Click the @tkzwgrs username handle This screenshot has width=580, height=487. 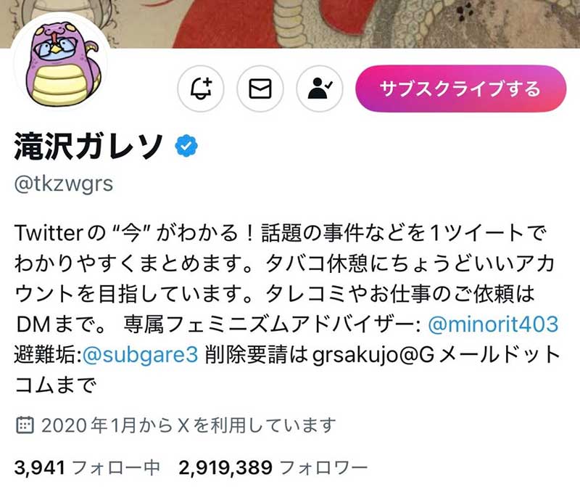[64, 184]
